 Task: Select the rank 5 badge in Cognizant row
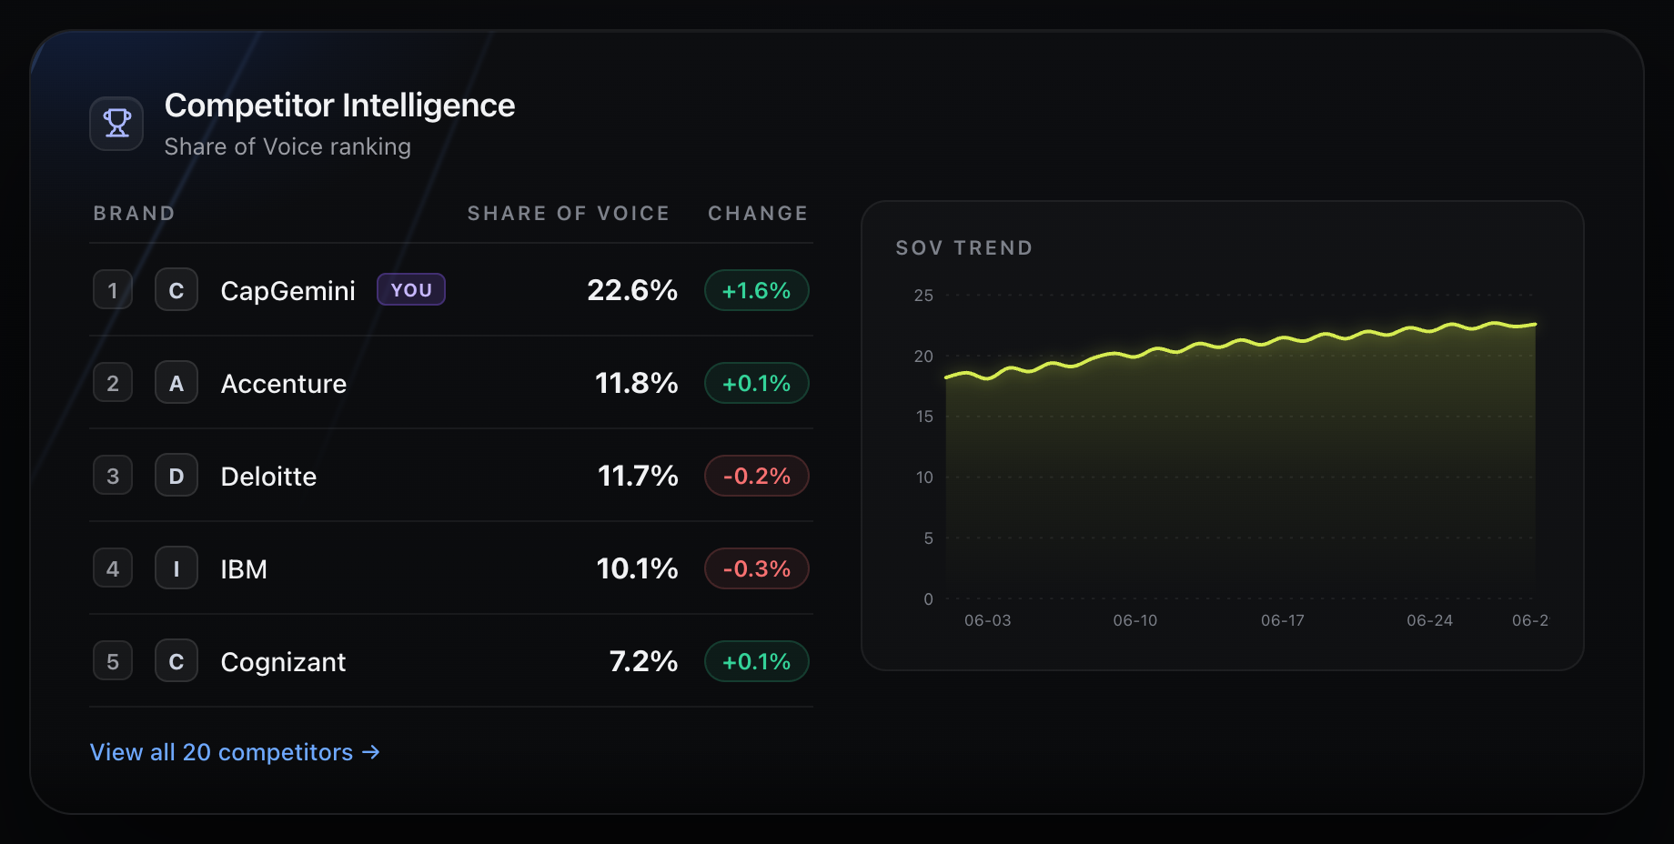pyautogui.click(x=113, y=661)
